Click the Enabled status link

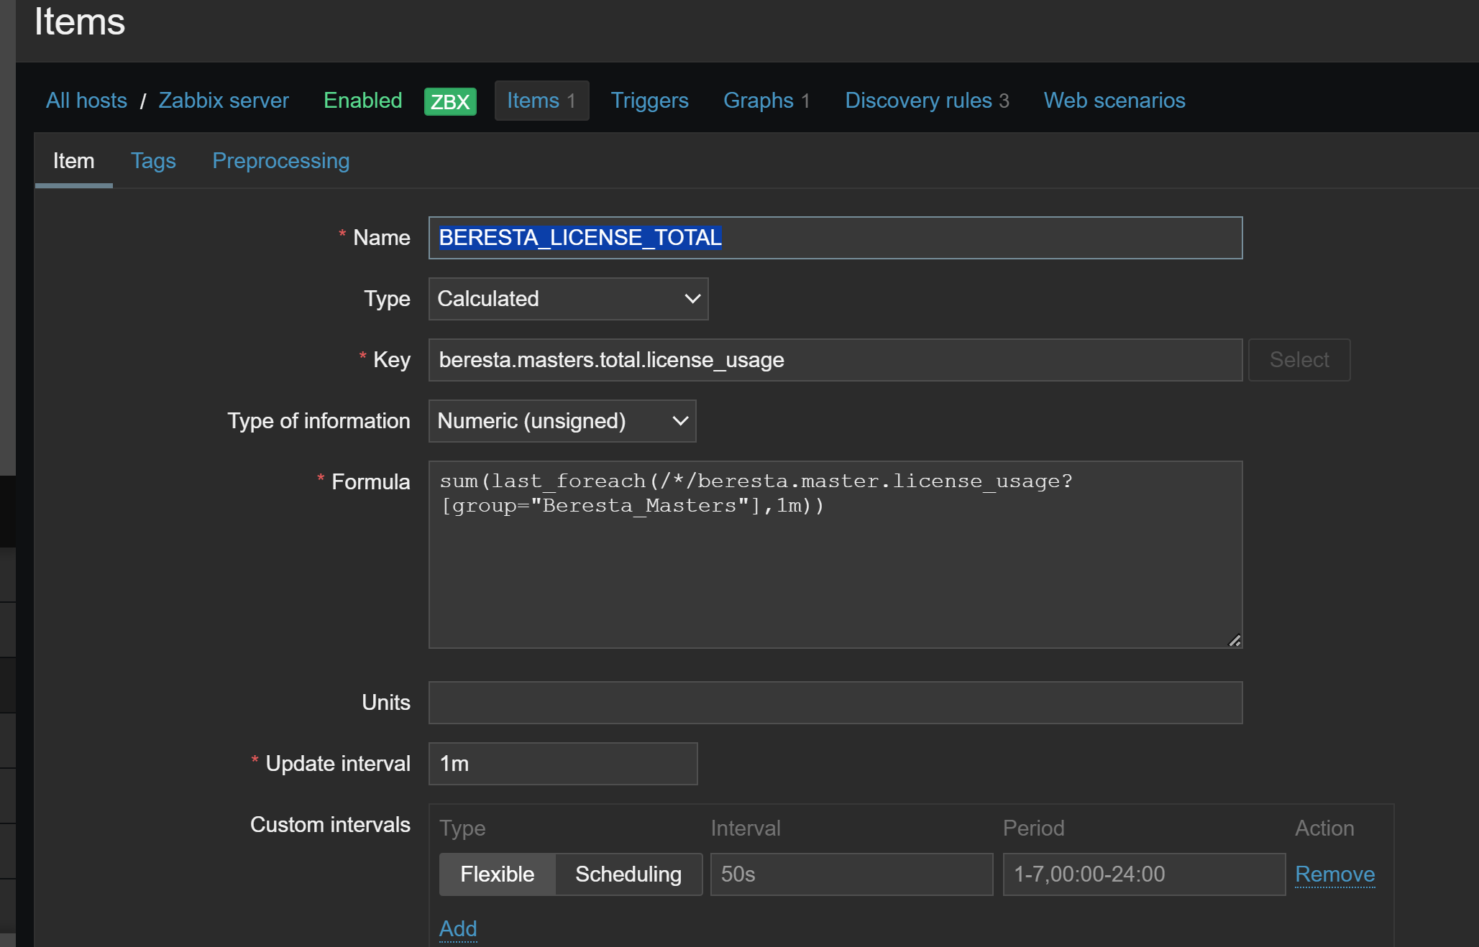tap(362, 101)
